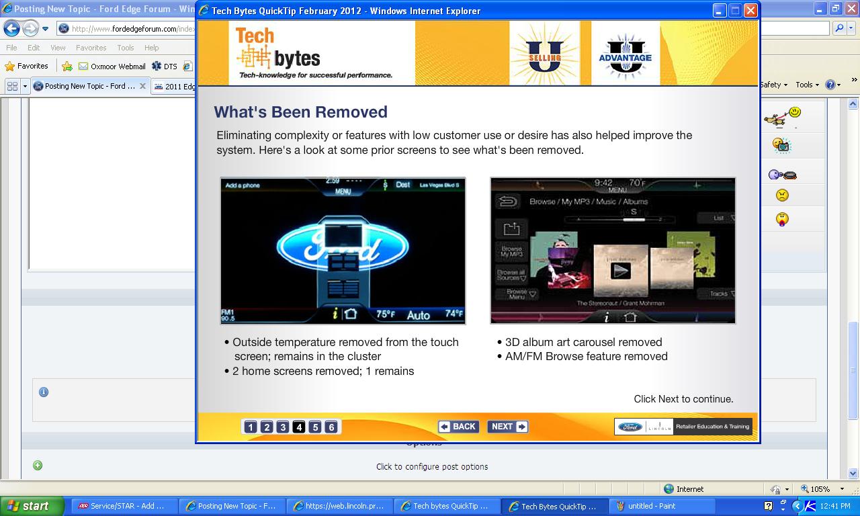Click the Ford home screen image
The width and height of the screenshot is (860, 516).
343,250
